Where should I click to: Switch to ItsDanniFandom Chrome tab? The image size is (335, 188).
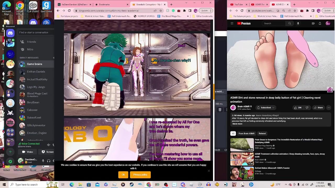75,4
